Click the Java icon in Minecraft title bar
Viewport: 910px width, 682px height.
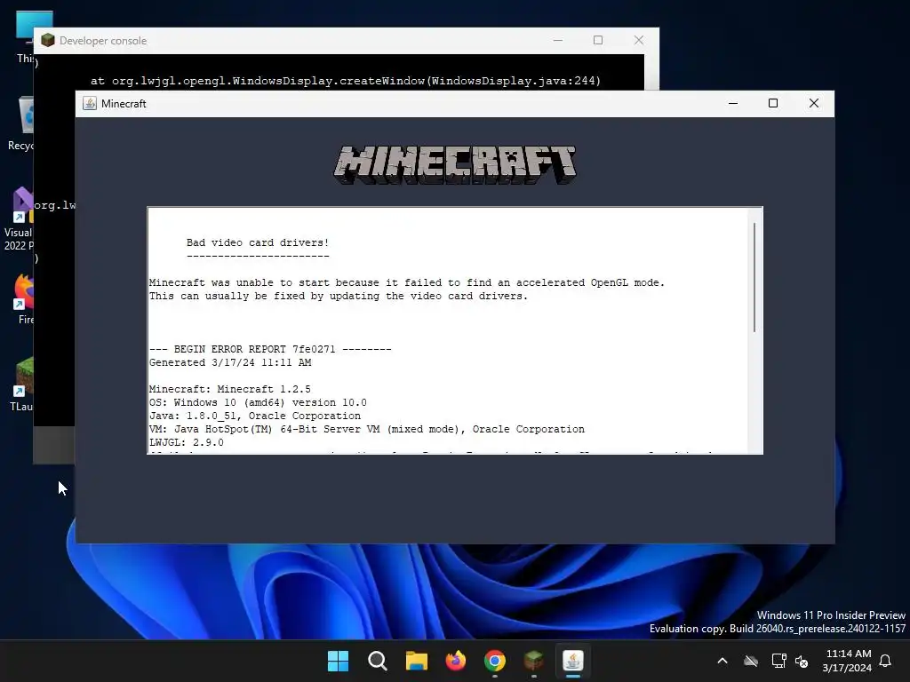(x=90, y=103)
